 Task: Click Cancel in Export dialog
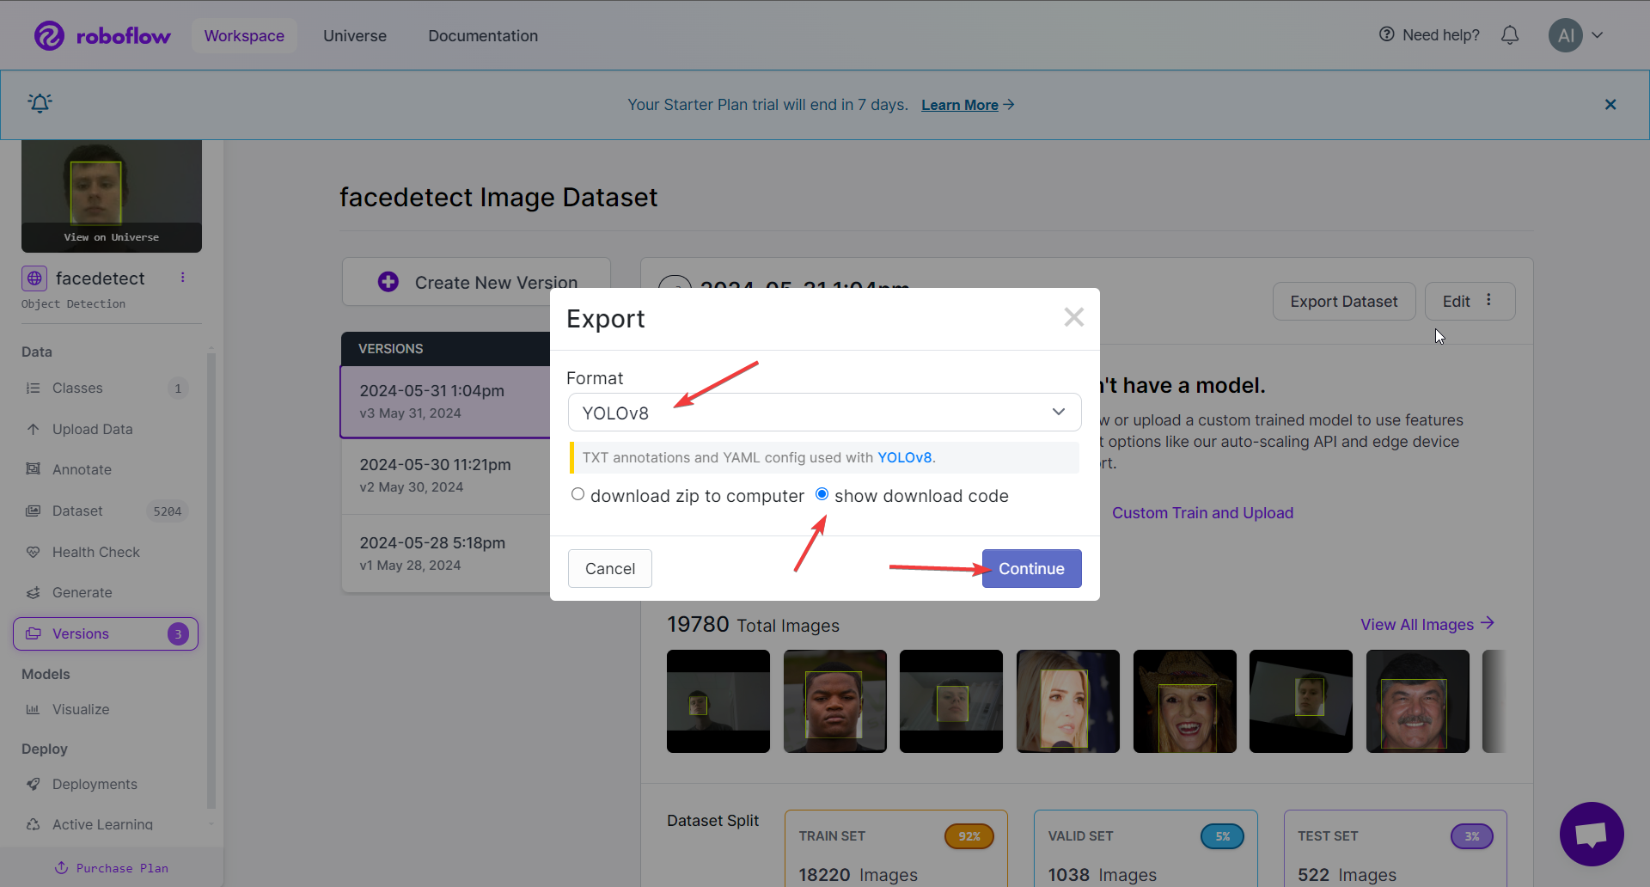[x=610, y=569]
